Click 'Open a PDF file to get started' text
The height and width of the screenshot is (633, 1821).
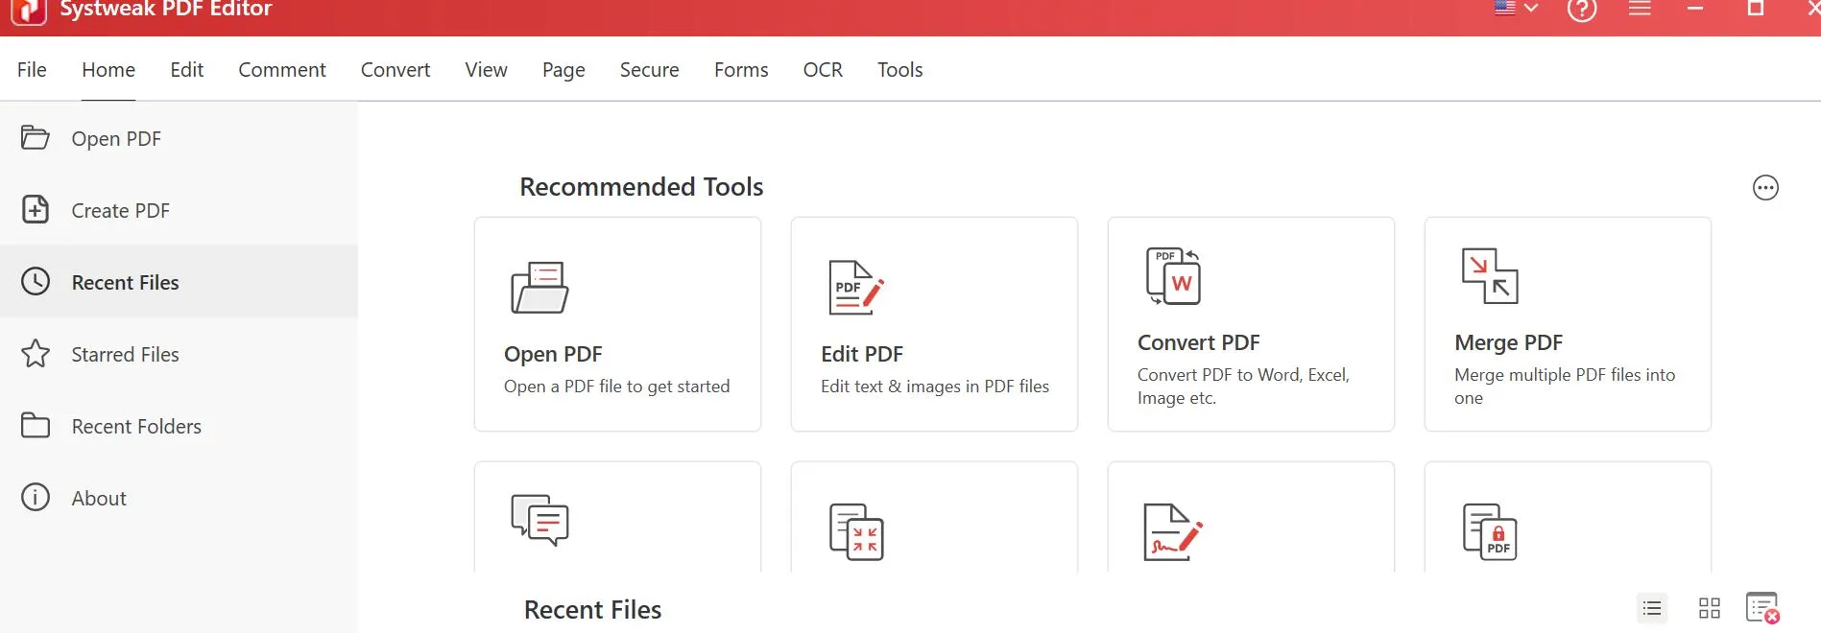point(617,387)
